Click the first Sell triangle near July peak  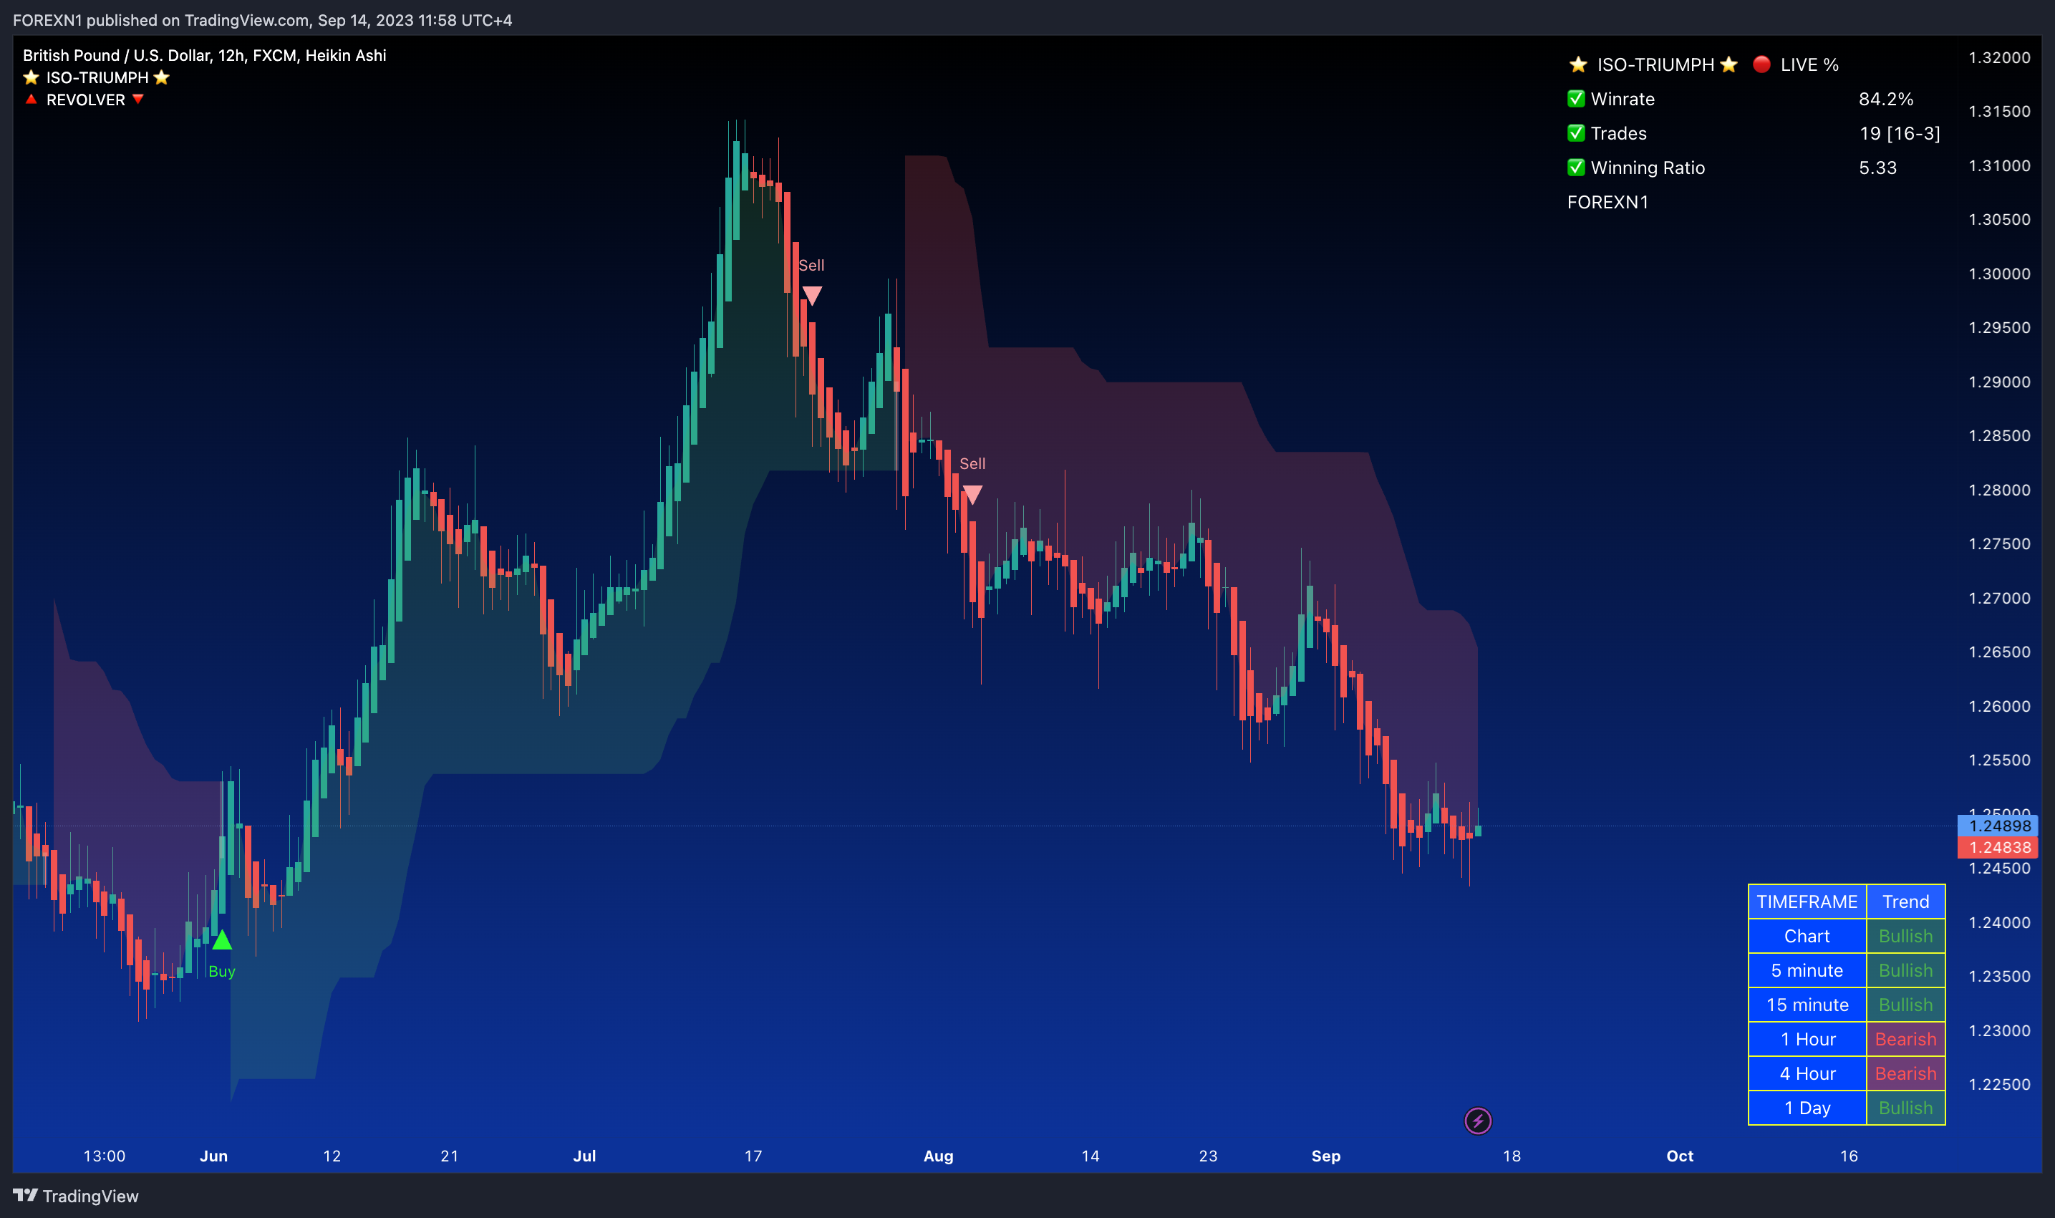[812, 296]
